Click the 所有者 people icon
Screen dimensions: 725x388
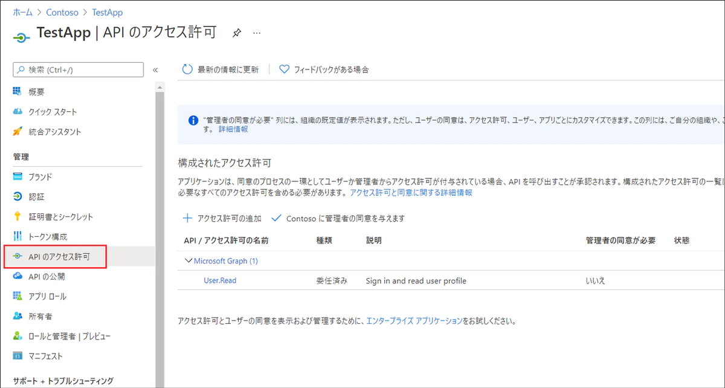(x=17, y=315)
